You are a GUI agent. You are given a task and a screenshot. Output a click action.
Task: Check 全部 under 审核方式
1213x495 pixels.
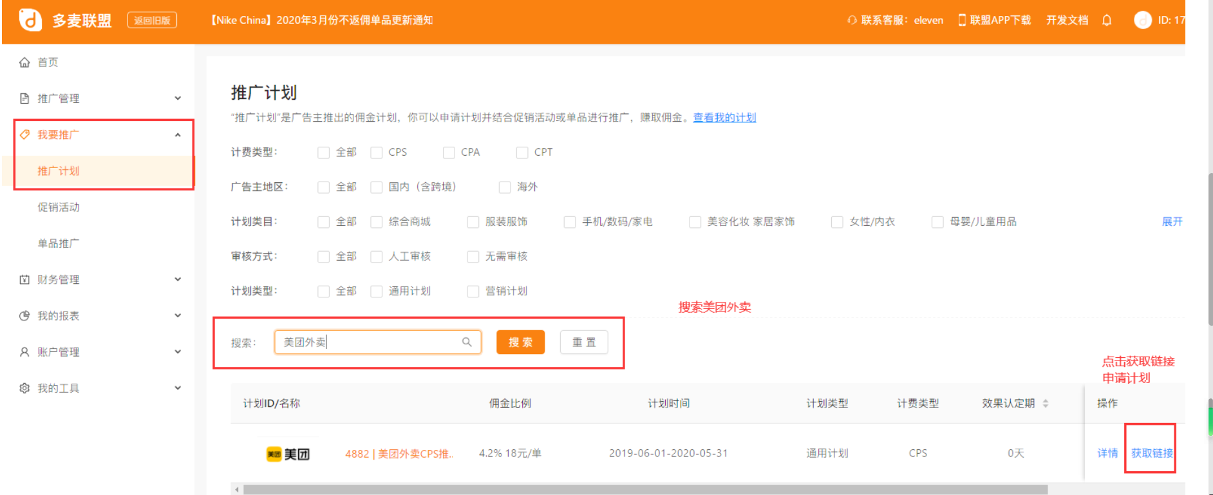[323, 257]
